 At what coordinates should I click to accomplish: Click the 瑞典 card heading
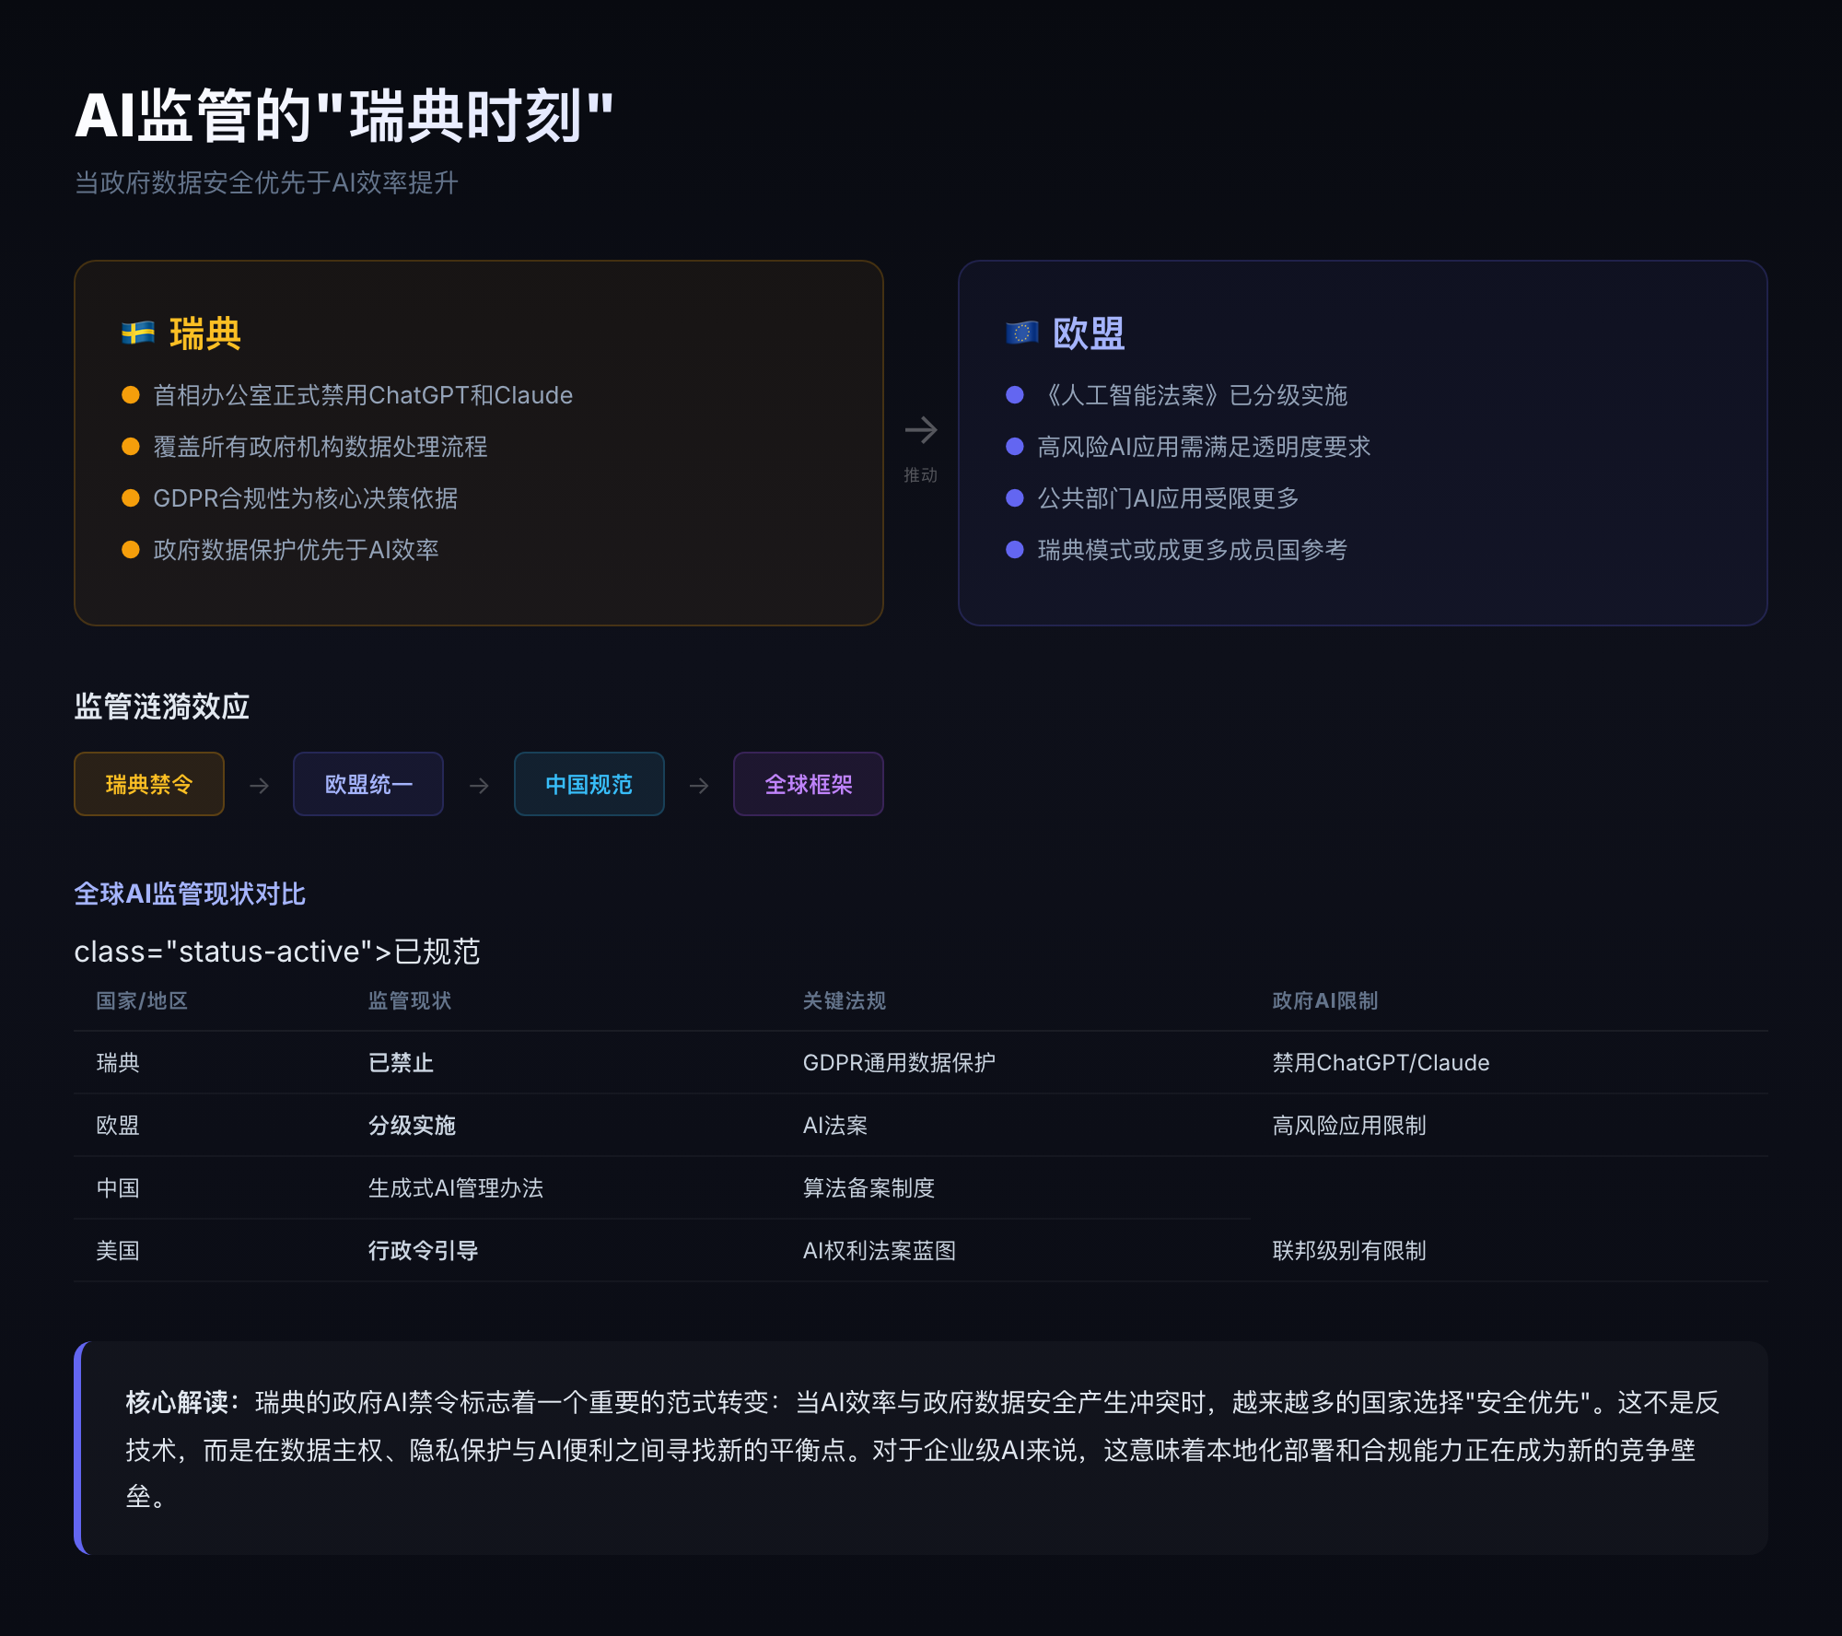click(x=205, y=333)
